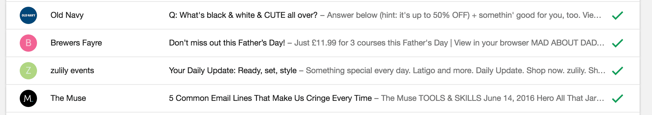Open email "What's black & white & CUTE all over?"
The width and height of the screenshot is (652, 115).
pyautogui.click(x=243, y=15)
